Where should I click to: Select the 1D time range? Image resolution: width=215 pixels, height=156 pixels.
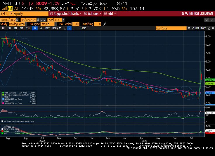3,28
